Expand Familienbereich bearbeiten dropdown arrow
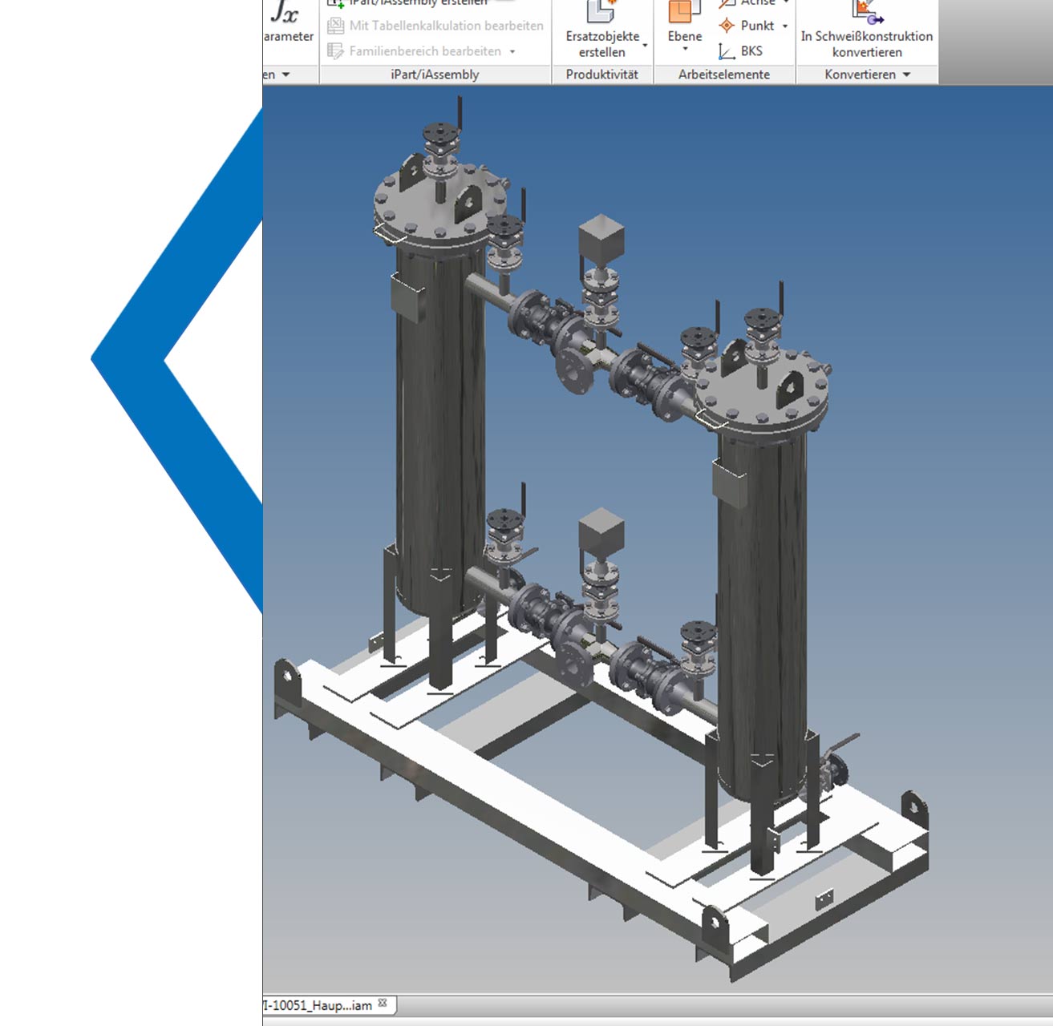The image size is (1053, 1026). [512, 51]
